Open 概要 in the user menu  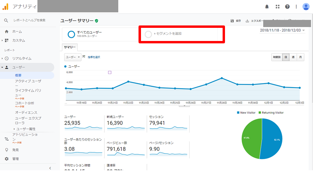point(18,75)
